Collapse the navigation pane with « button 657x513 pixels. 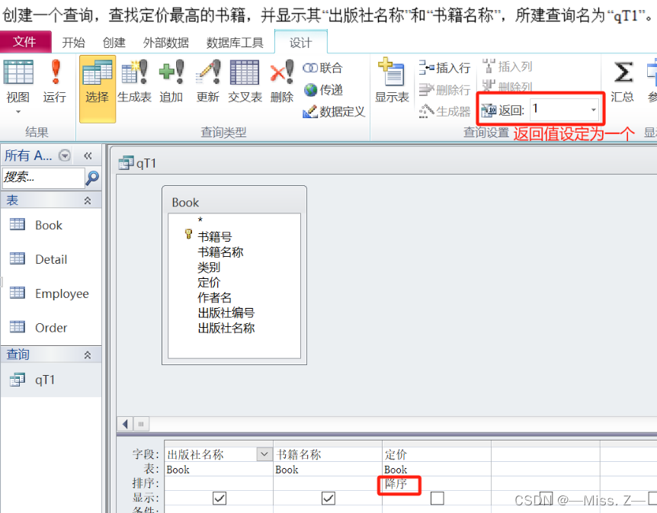pyautogui.click(x=88, y=156)
